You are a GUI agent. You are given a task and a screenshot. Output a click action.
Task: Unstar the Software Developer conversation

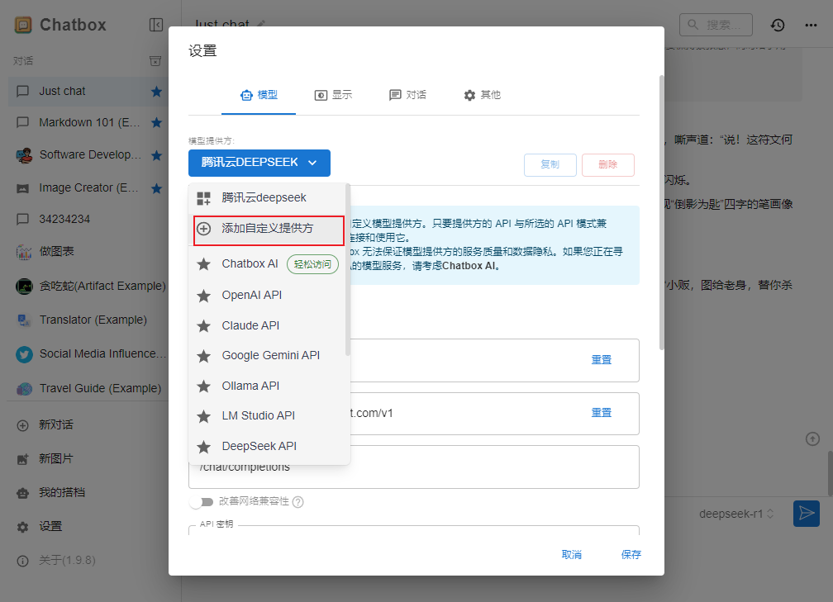pyautogui.click(x=156, y=155)
